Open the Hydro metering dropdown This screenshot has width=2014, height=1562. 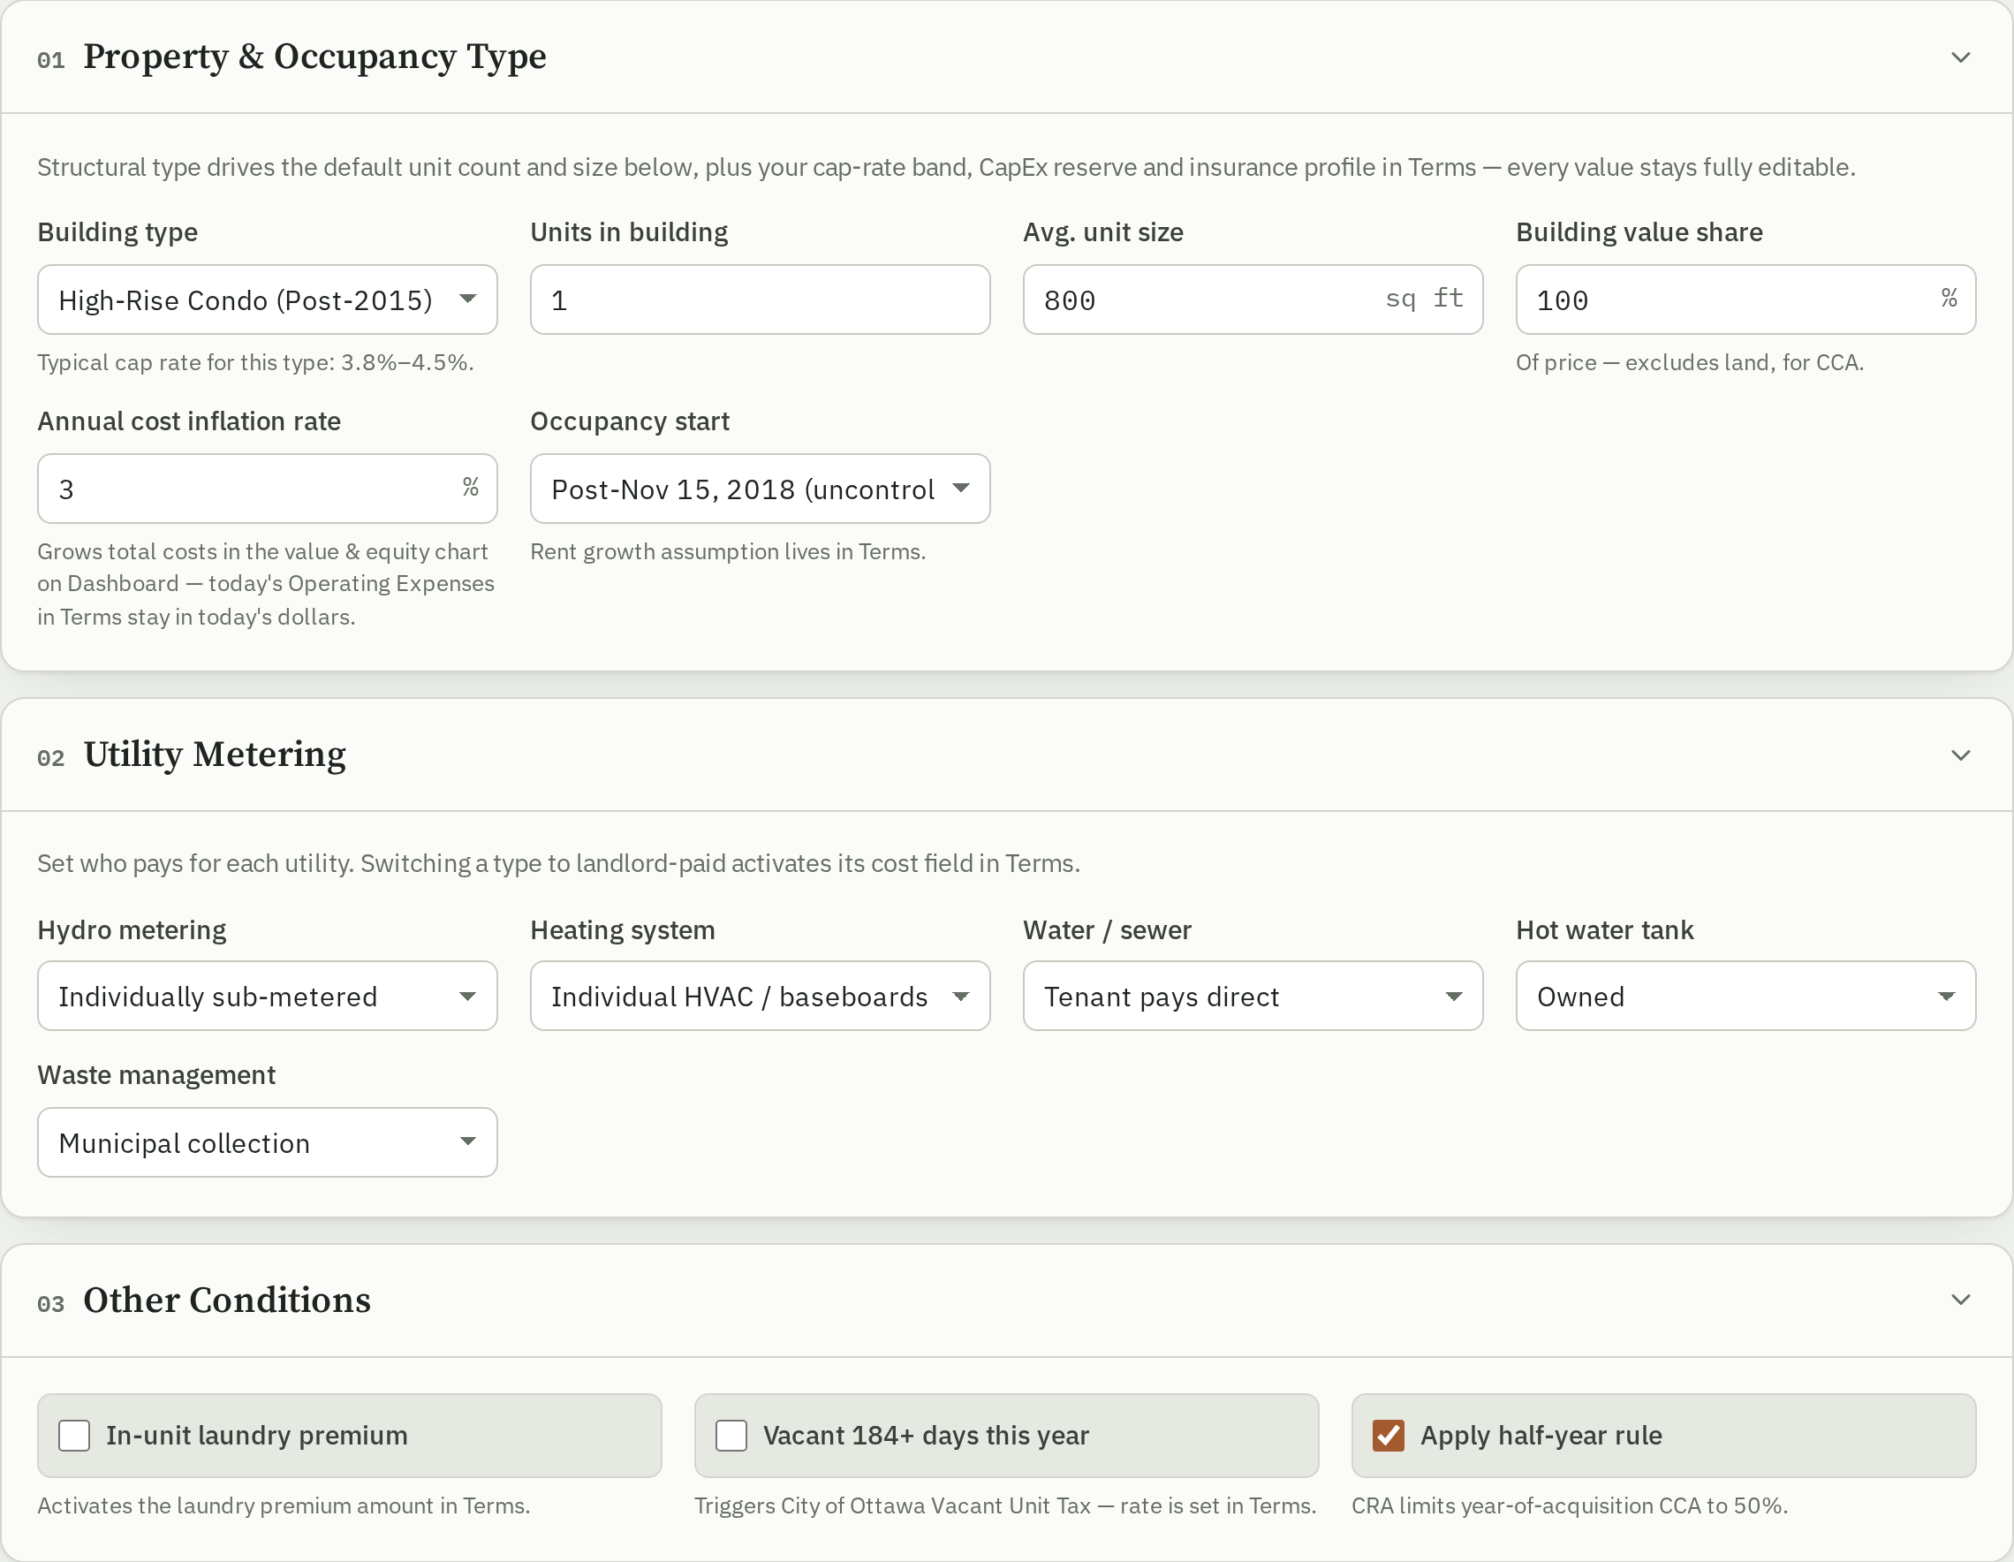[268, 996]
